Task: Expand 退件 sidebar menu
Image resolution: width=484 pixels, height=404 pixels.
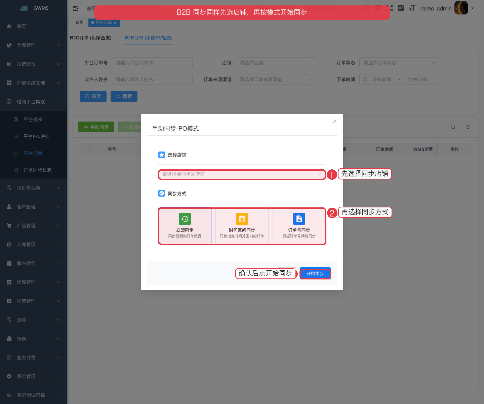Action: tap(34, 320)
